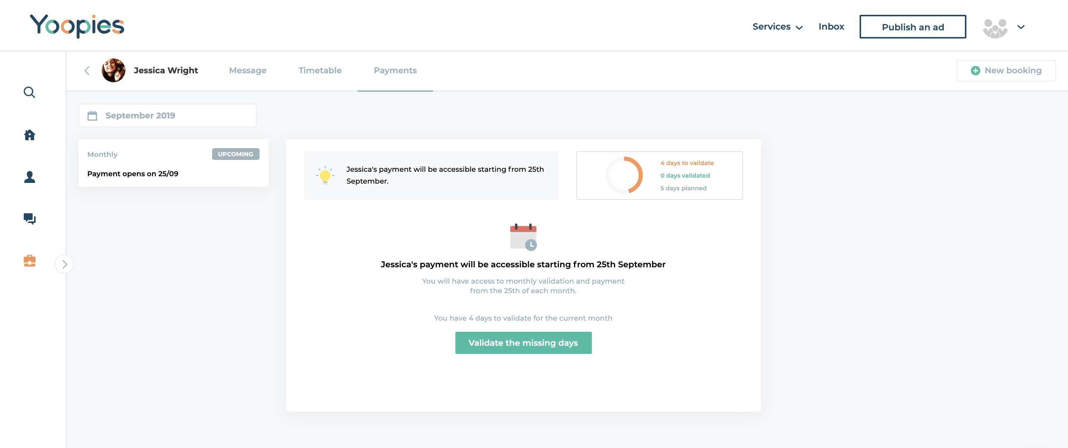Open chat messages icon in sidebar
The image size is (1068, 448).
tap(29, 218)
